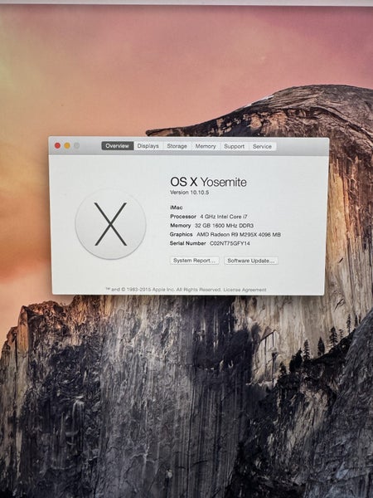Click the 32 GB 1600 MHz DDR3 value
The width and height of the screenshot is (373, 498).
pyautogui.click(x=224, y=226)
